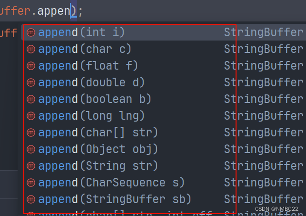Click method icon beside append(boolean b)
The image size is (306, 216).
coord(31,99)
